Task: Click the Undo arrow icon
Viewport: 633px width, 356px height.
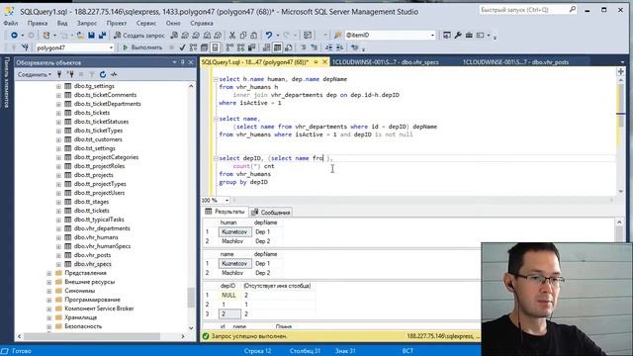Action: tap(269, 36)
